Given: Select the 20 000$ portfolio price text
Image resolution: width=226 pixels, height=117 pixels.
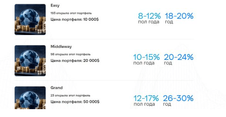Looking at the screenshot, I should [75, 61].
